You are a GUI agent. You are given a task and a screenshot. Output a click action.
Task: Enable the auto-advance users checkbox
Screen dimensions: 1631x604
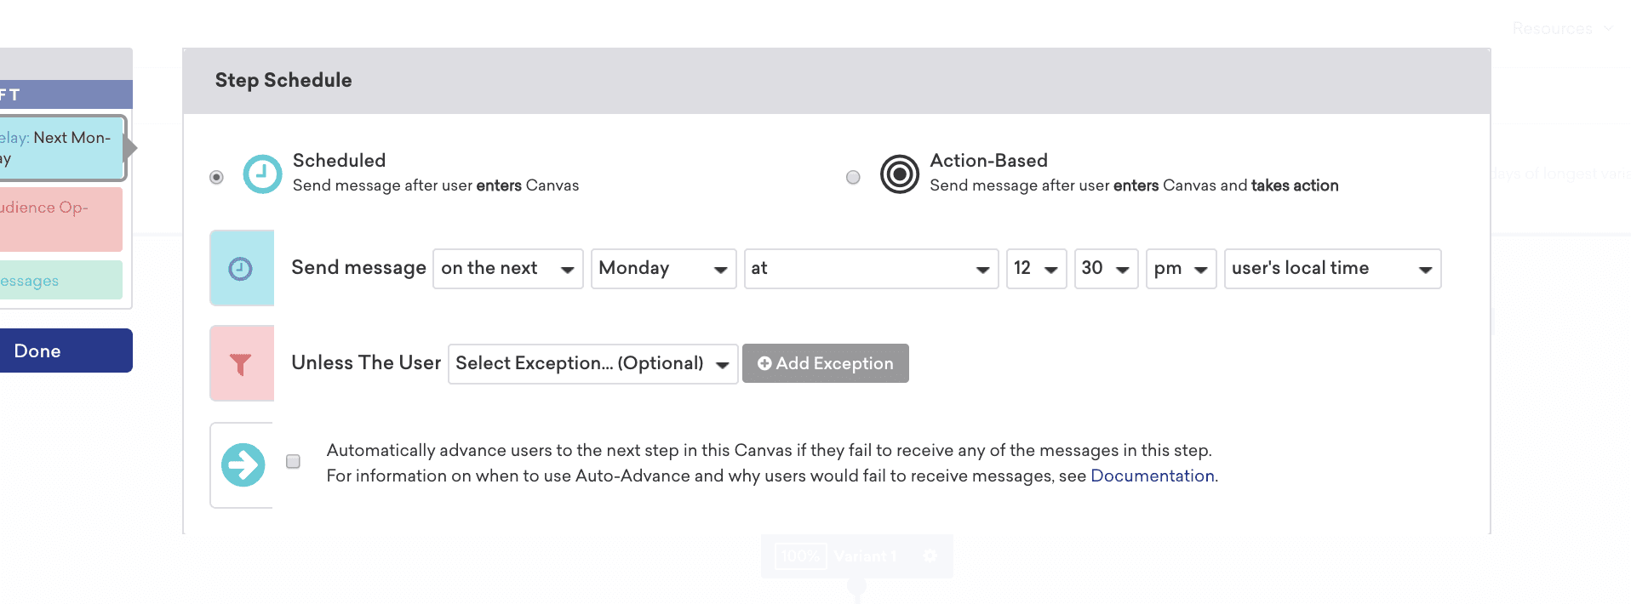coord(294,462)
